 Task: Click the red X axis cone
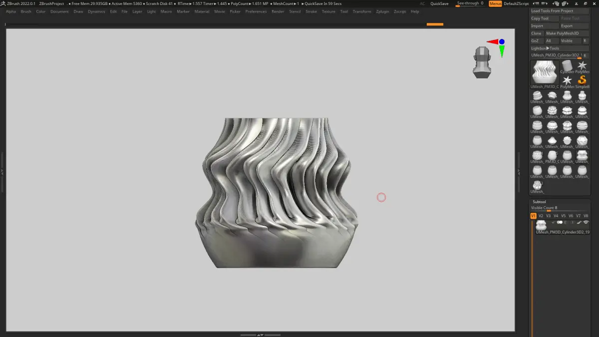[x=493, y=42]
